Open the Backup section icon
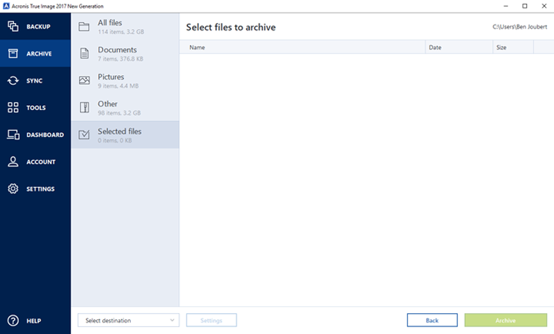 tap(13, 26)
